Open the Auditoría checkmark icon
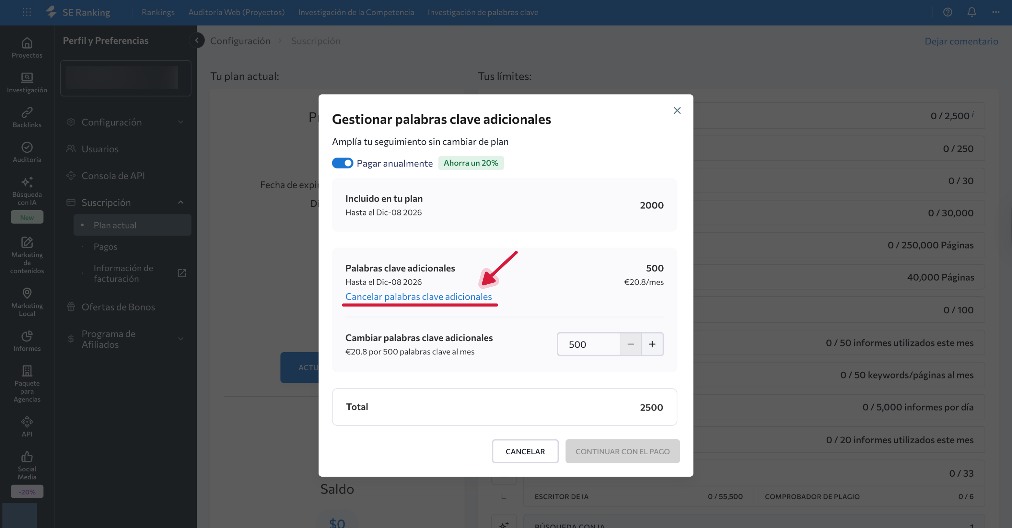This screenshot has height=528, width=1012. [27, 147]
